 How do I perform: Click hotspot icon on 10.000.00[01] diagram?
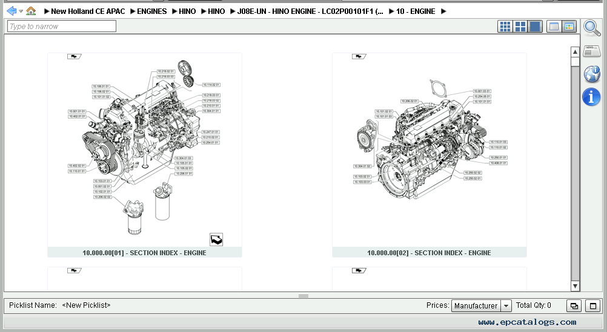216,239
